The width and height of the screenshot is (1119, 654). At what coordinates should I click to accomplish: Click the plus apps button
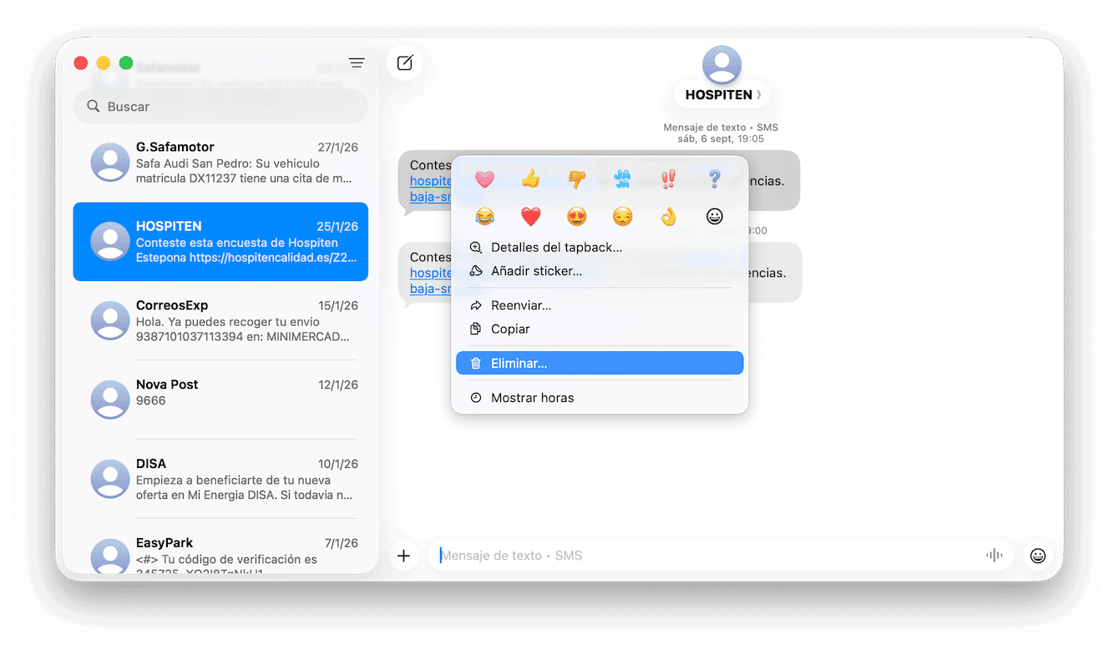[x=404, y=556]
